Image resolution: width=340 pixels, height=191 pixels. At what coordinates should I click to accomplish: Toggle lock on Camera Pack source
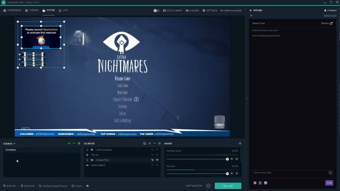pos(152,160)
